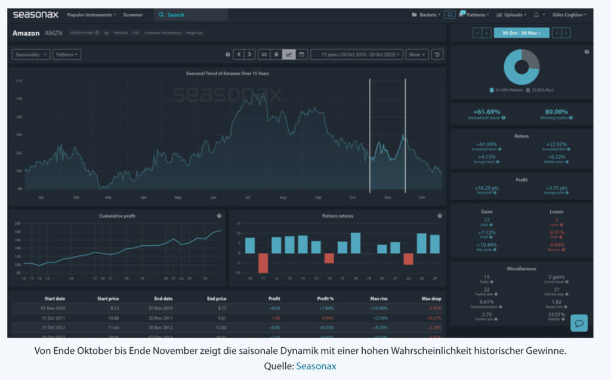Click the bookmark icon next to Baskets
Viewport: 611px width, 380px height.
[x=449, y=15]
